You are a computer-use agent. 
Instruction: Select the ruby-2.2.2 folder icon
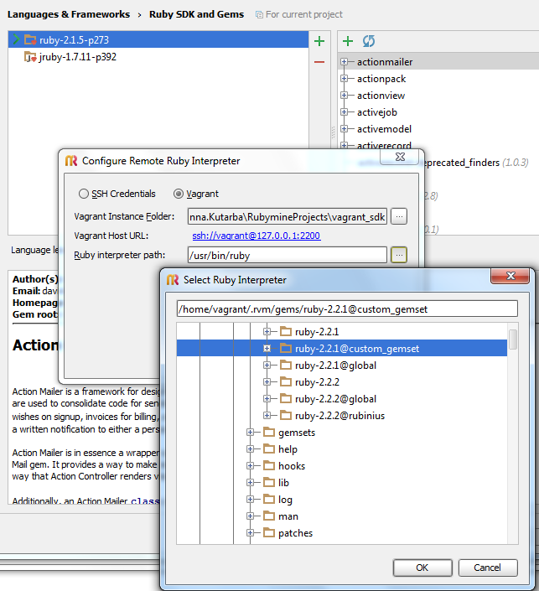(286, 381)
